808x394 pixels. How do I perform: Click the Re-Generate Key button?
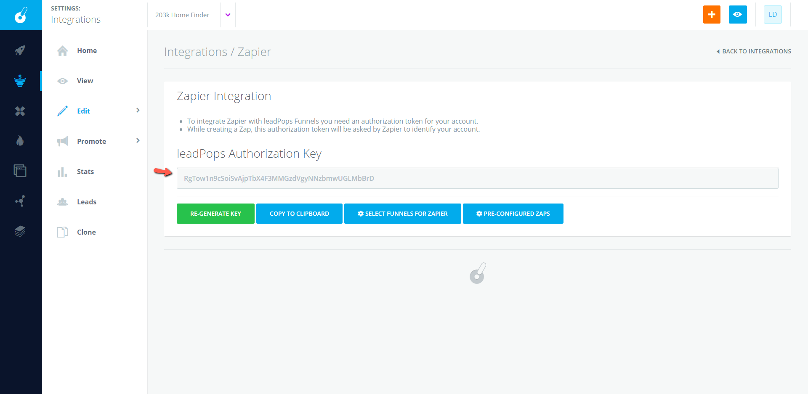[215, 214]
